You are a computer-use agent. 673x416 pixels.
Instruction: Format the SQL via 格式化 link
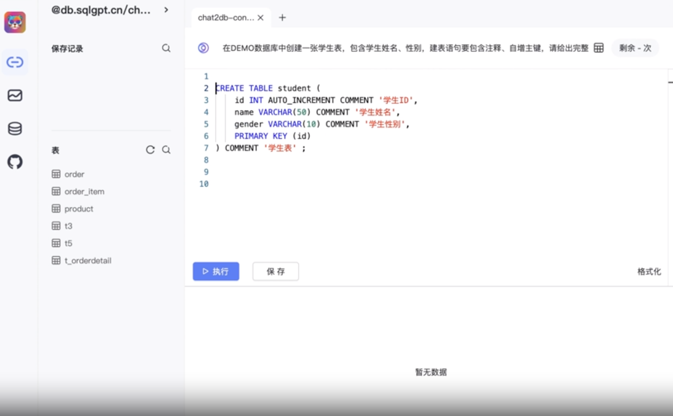648,271
